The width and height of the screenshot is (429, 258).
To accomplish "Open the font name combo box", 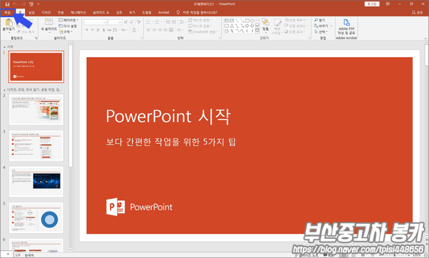I will (x=95, y=22).
